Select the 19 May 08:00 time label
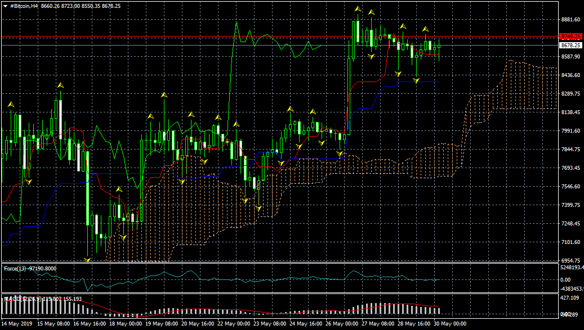Screen dimensions: 584x330 163,324
